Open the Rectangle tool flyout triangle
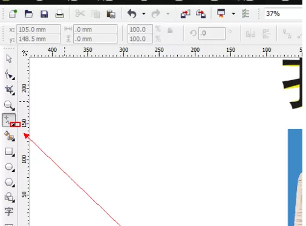The height and width of the screenshot is (226, 306). (13, 155)
